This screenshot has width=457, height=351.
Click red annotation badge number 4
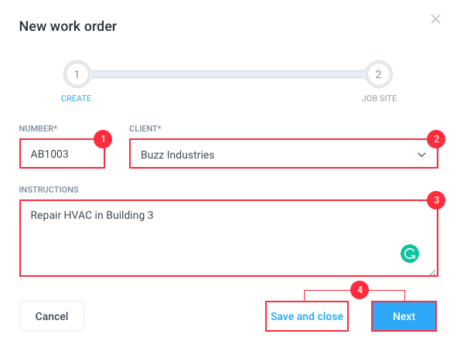click(360, 290)
